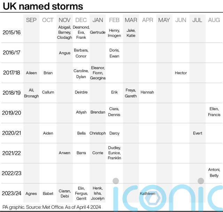Click the storm name Babet
223x212 pixels.
click(48, 193)
